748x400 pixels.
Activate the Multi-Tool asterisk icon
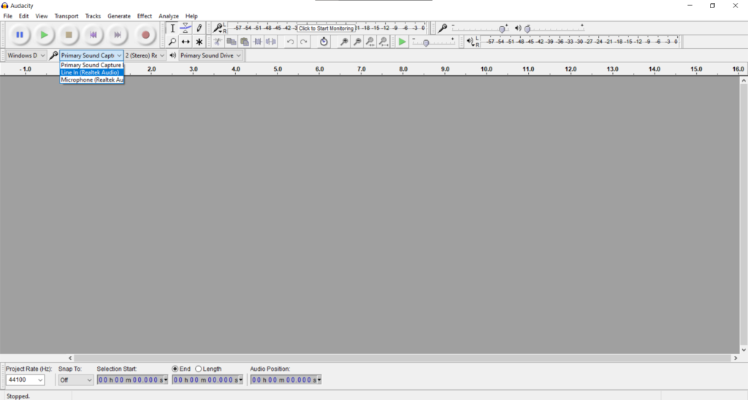(x=199, y=42)
